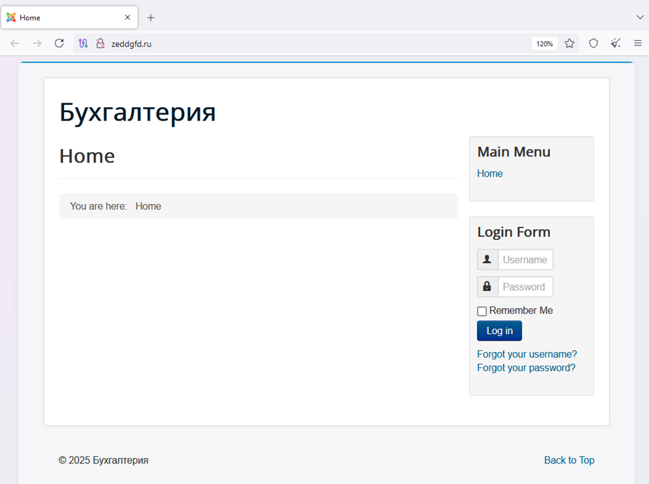Click the back navigation arrow
Screen dimensions: 649x484
tap(15, 43)
